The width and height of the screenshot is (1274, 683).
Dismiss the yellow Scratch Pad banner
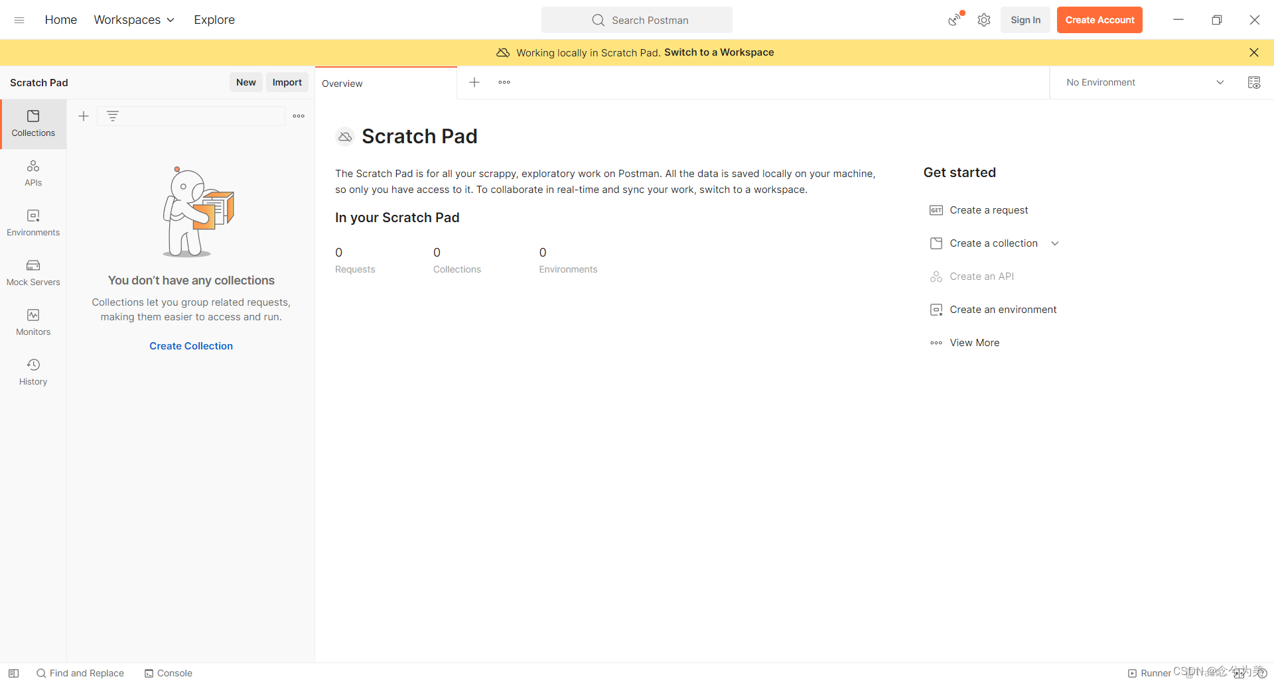point(1253,52)
